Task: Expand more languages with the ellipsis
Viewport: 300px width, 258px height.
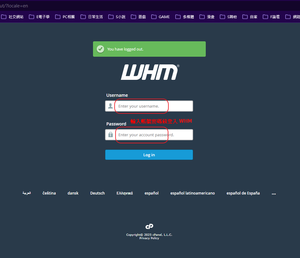Action: coord(273,193)
